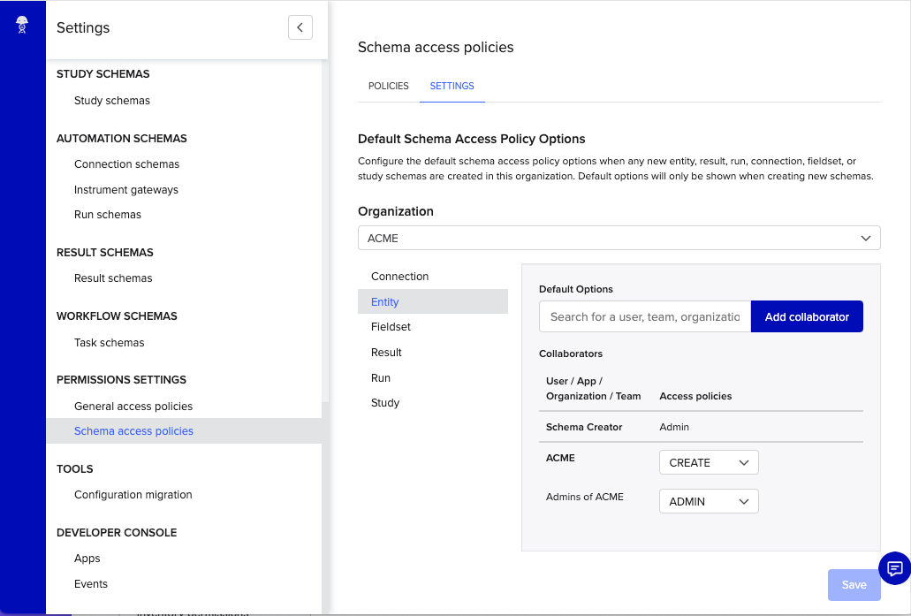
Task: Select Fieldset in the schema type list
Action: (x=391, y=326)
